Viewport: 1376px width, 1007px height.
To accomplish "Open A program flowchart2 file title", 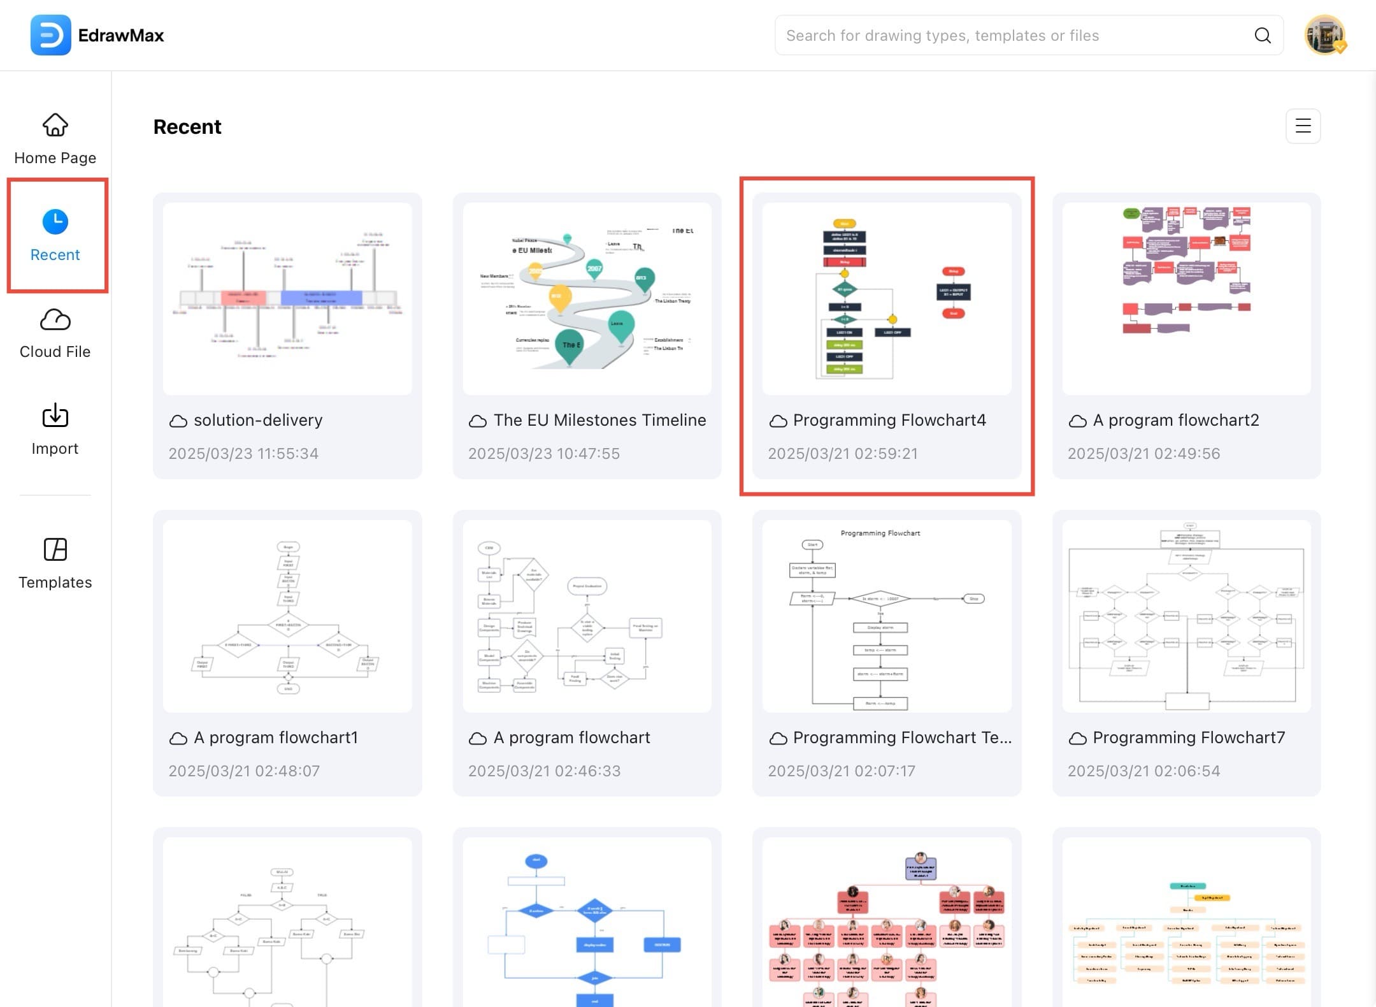I will pyautogui.click(x=1176, y=421).
